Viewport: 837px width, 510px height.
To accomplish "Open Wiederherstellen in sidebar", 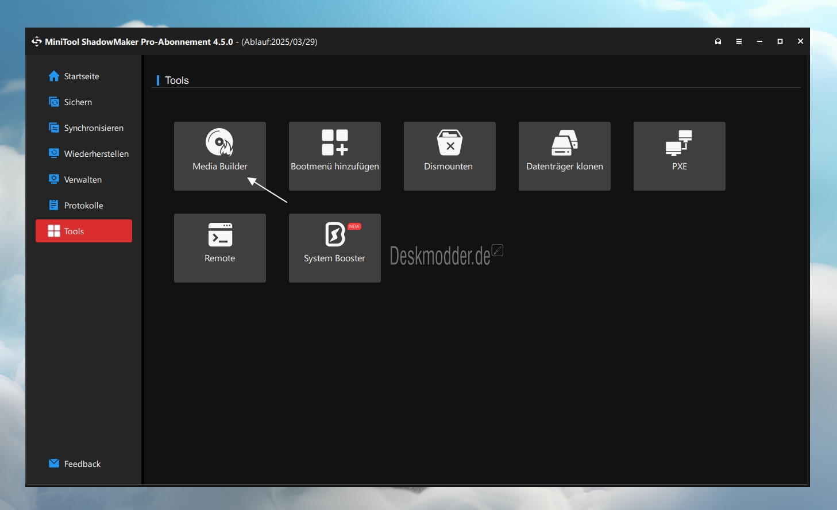I will point(84,153).
